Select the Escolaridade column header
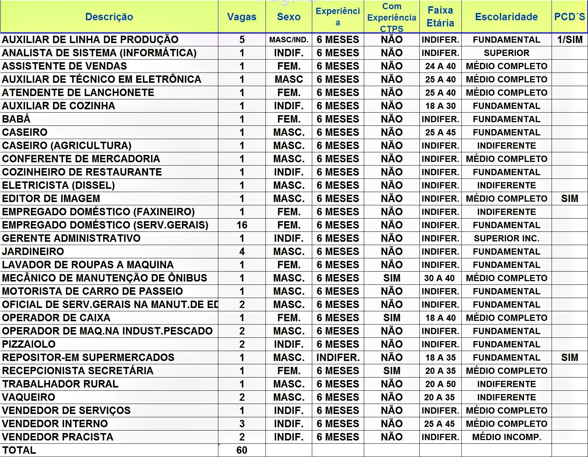Image resolution: width=588 pixels, height=457 pixels. (x=506, y=17)
